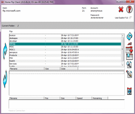The width and height of the screenshot is (135, 114).
Task: Select the developr folder row
Action: pos(65,41)
